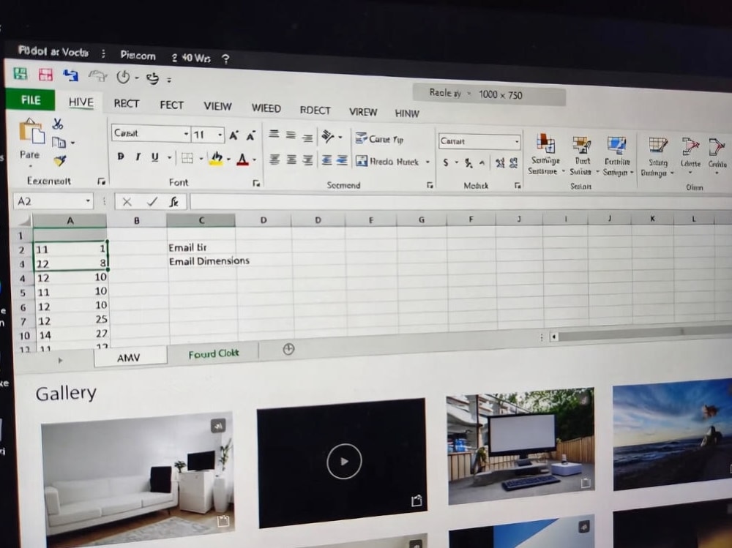This screenshot has width=732, height=548.
Task: Open the FILE tab
Action: point(31,100)
